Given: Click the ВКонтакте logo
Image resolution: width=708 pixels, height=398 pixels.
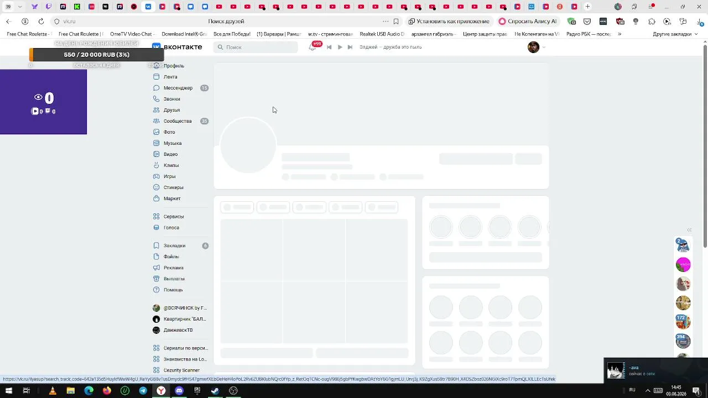Looking at the screenshot, I should [x=177, y=47].
